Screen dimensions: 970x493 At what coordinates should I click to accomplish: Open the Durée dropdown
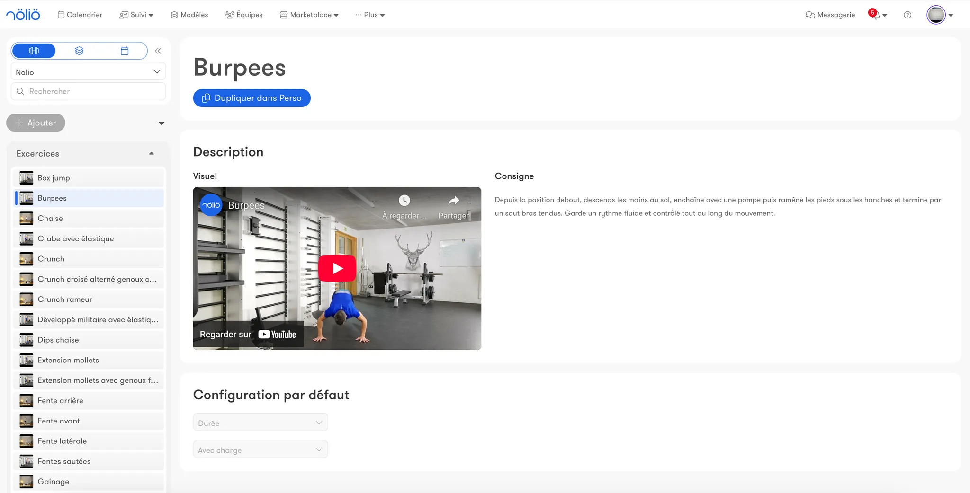(x=260, y=423)
